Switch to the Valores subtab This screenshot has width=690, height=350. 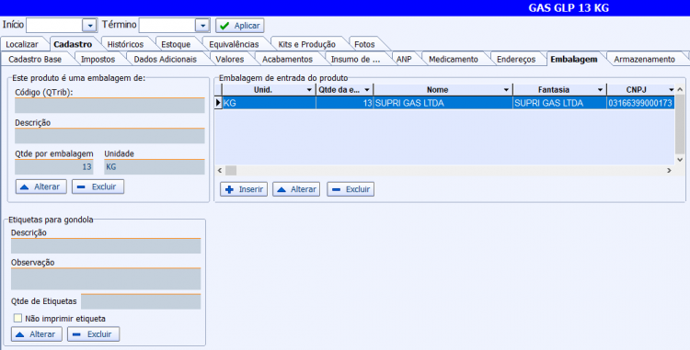click(230, 60)
